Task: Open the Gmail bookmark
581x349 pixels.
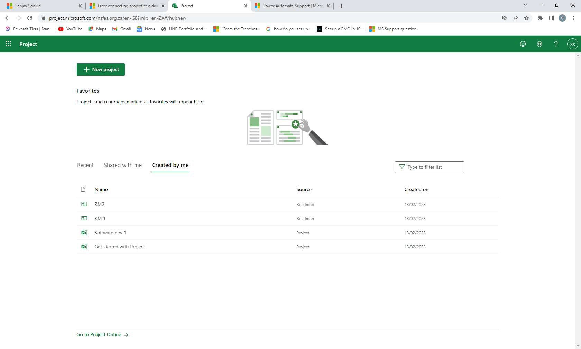Action: [121, 29]
